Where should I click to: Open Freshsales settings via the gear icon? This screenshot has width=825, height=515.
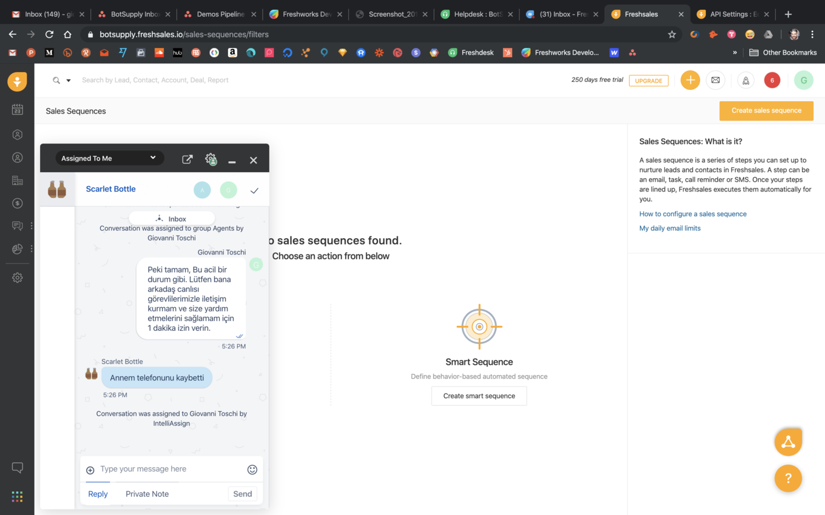click(17, 277)
